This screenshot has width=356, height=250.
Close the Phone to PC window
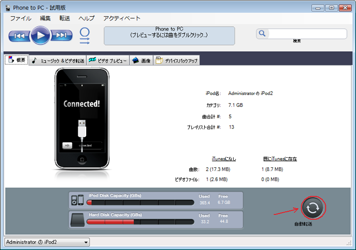345,8
